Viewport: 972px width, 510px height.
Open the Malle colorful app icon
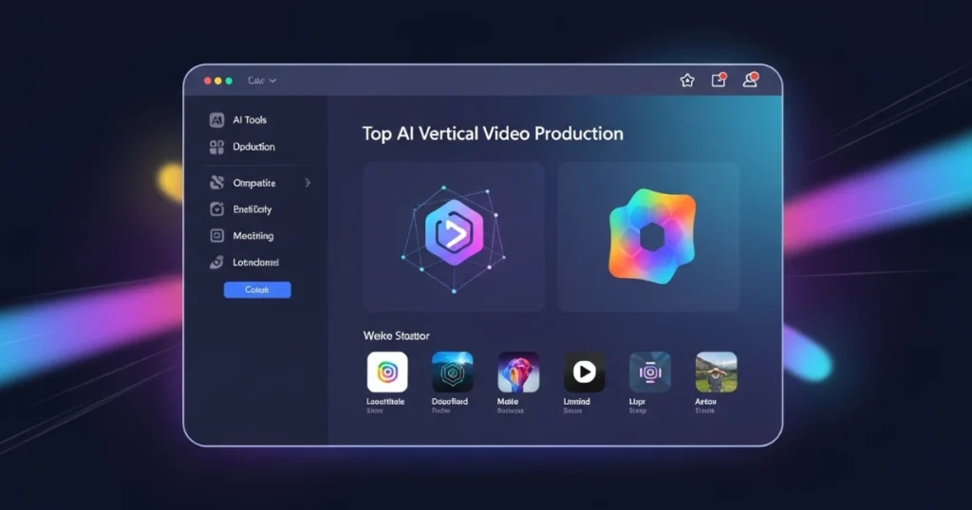pos(518,372)
